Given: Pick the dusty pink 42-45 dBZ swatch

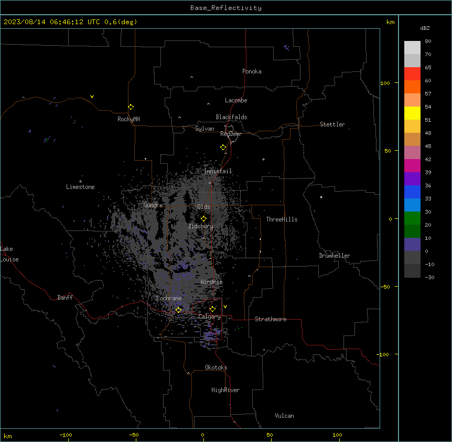Looking at the screenshot, I should click(412, 153).
